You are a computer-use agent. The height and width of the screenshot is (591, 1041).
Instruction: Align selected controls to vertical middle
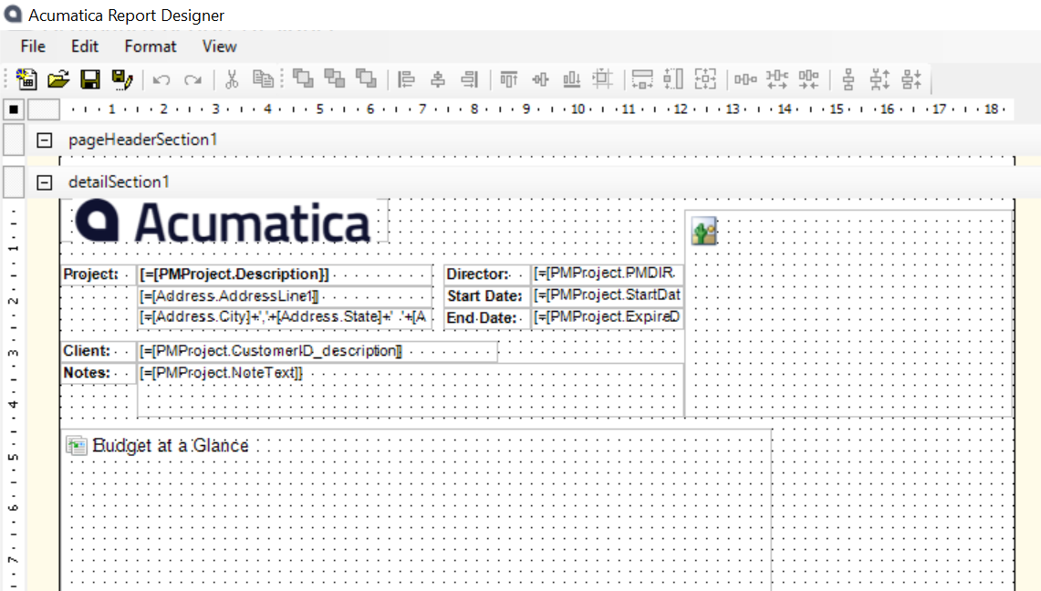(540, 79)
